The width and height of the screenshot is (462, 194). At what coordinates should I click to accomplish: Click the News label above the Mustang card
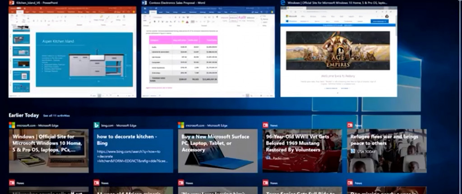point(274,125)
